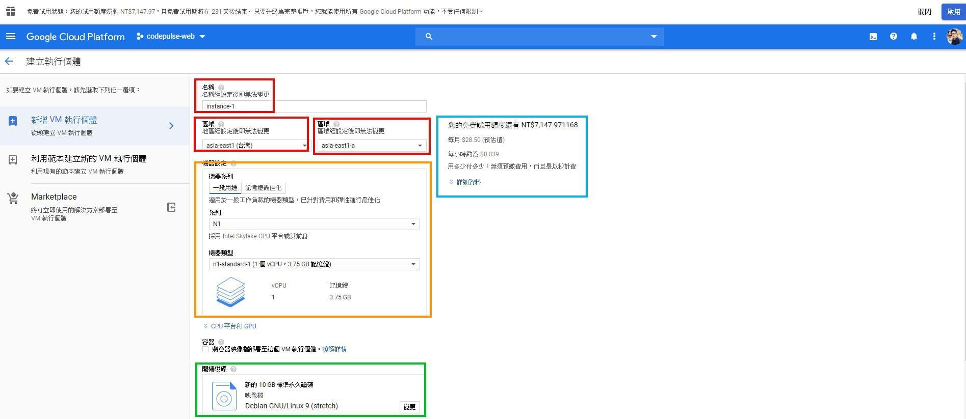Open the hamburger navigation menu
This screenshot has width=966, height=419.
pos(11,36)
